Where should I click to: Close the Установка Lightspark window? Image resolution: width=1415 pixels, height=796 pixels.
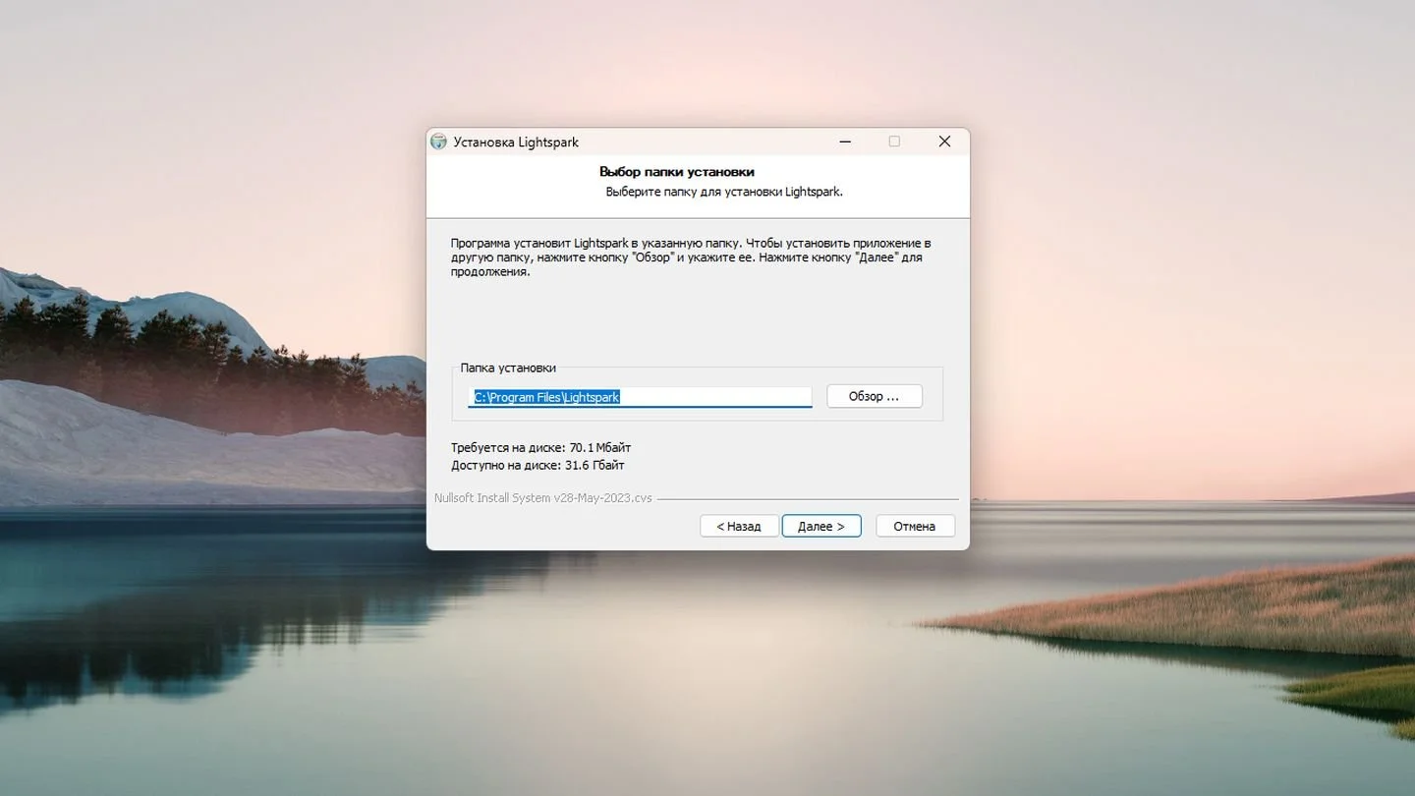coord(944,142)
